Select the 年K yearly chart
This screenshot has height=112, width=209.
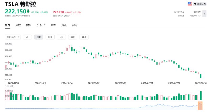pyautogui.click(x=84, y=37)
